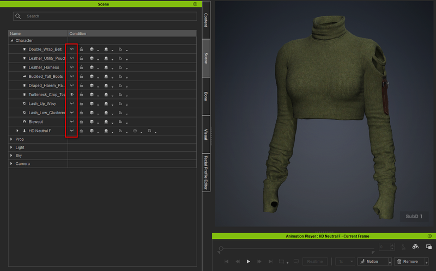Click the figure icon beside the frame number box
The image size is (436, 271).
pyautogui.click(x=403, y=247)
